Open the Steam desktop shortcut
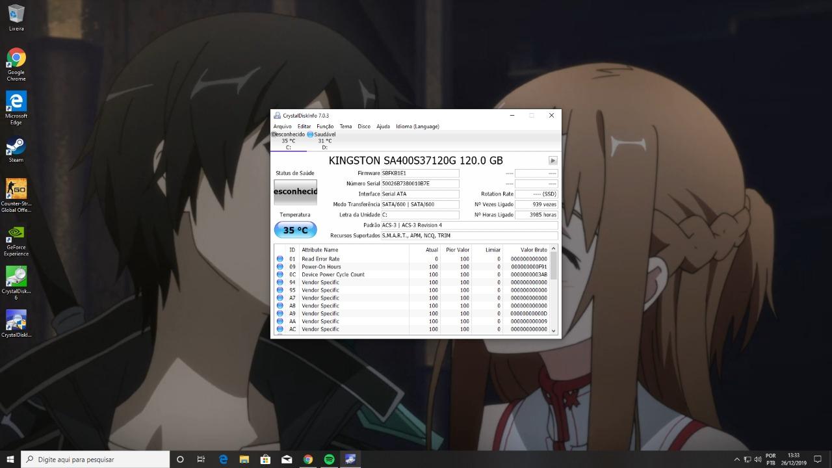 pyautogui.click(x=16, y=149)
